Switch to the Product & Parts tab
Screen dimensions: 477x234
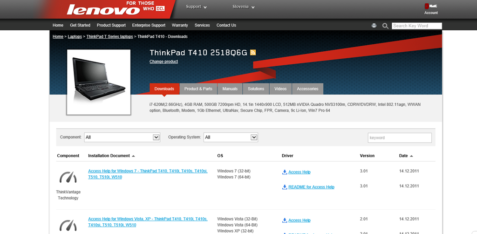[x=198, y=89]
